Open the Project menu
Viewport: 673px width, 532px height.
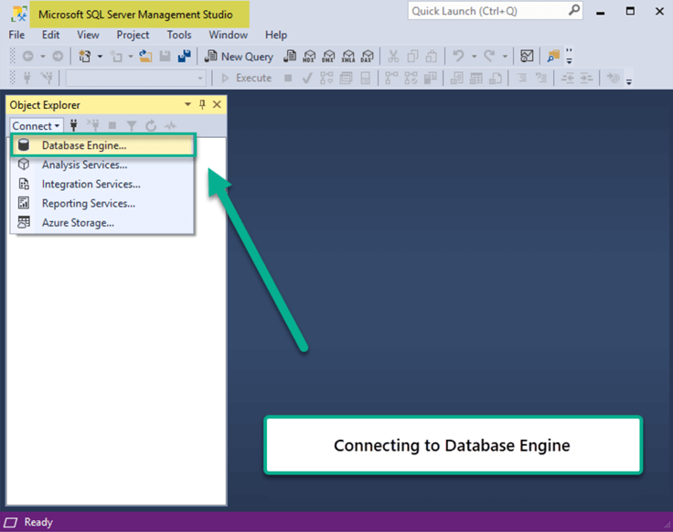(134, 35)
